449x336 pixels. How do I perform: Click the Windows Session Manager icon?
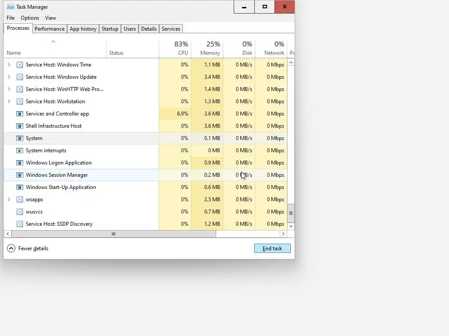pos(19,175)
